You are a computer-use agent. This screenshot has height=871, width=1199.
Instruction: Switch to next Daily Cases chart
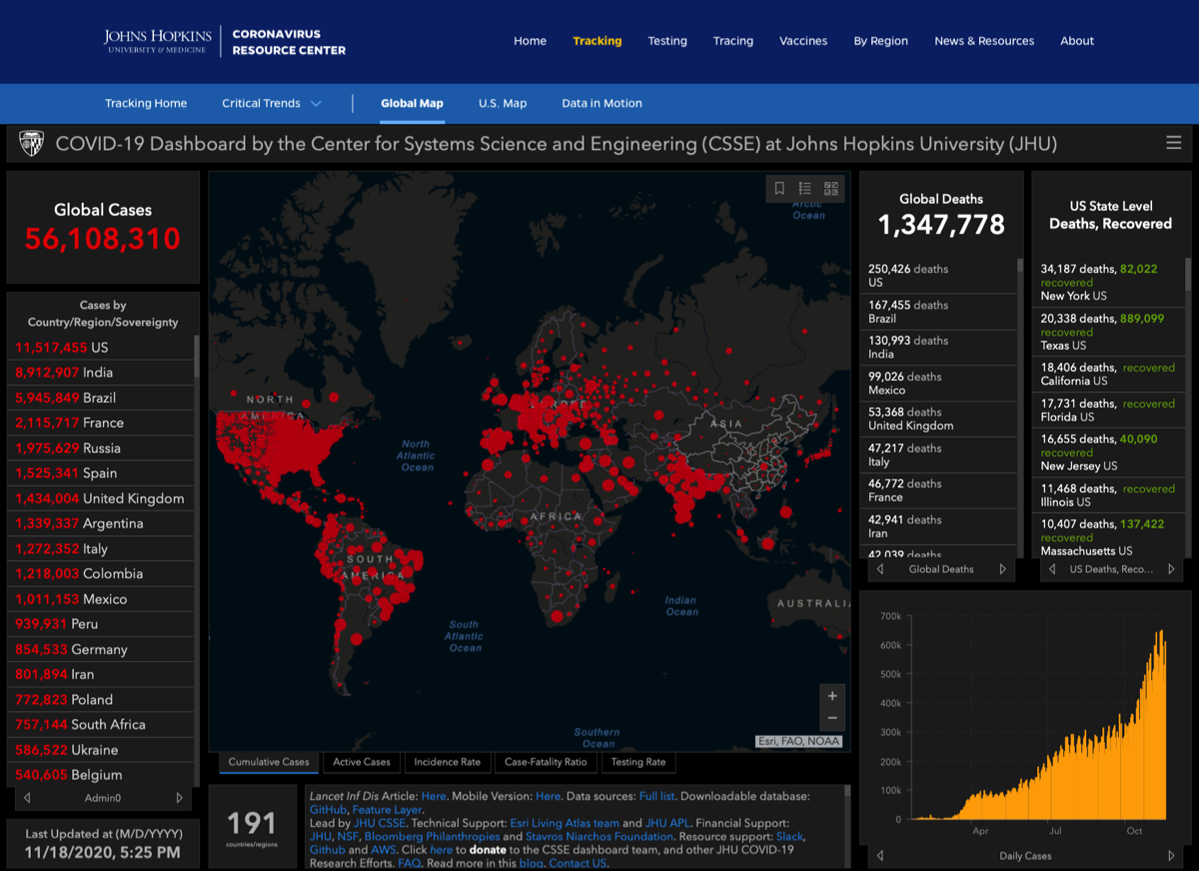point(1172,856)
